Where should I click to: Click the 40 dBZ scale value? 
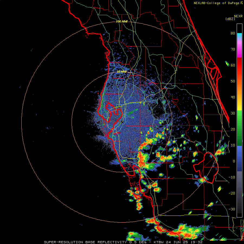point(233,97)
